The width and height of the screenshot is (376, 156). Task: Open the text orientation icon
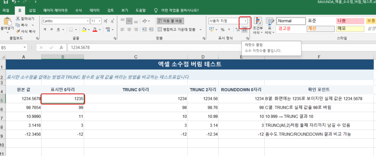point(145,21)
